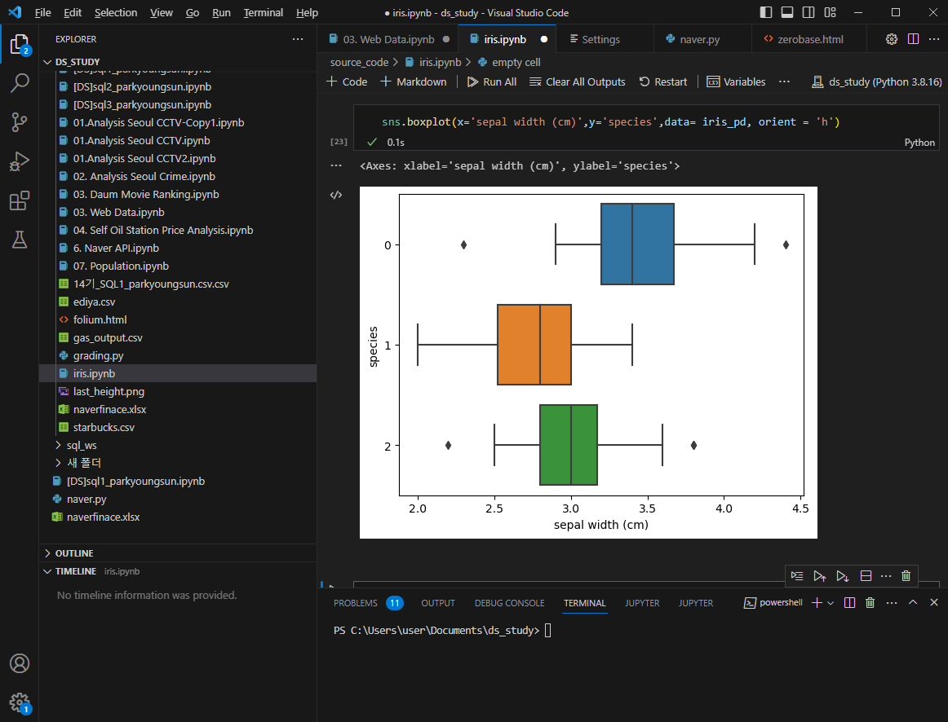Split the editor right
The height and width of the screenshot is (722, 948).
click(x=914, y=39)
